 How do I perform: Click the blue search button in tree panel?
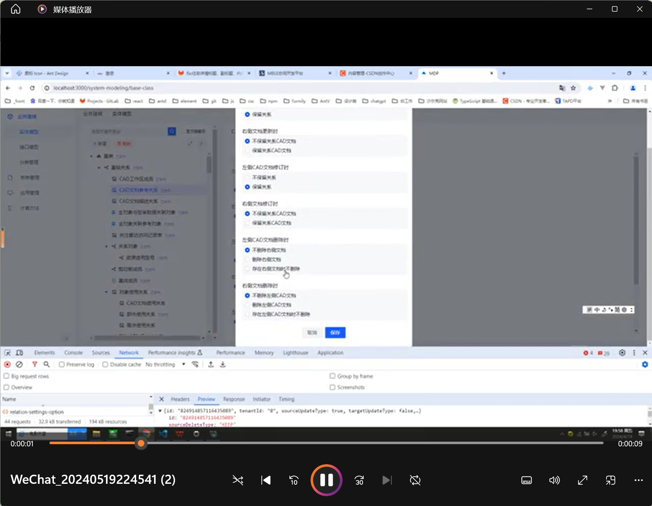click(172, 131)
